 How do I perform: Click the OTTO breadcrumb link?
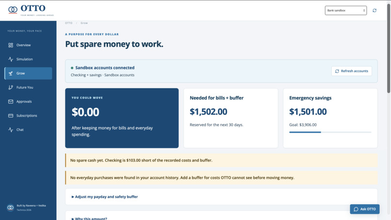pyautogui.click(x=68, y=23)
